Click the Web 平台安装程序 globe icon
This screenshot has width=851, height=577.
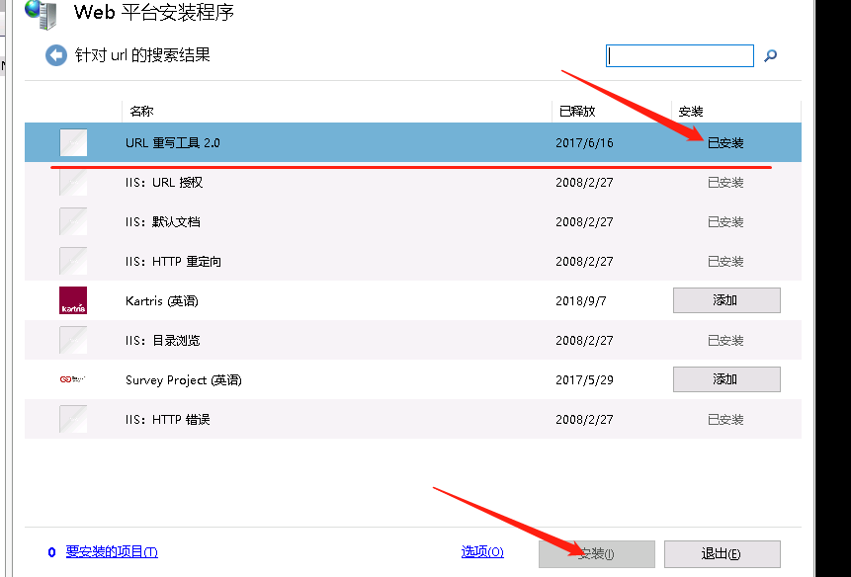click(40, 12)
